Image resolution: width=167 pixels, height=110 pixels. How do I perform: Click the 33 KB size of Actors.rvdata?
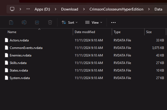[x=160, y=40]
